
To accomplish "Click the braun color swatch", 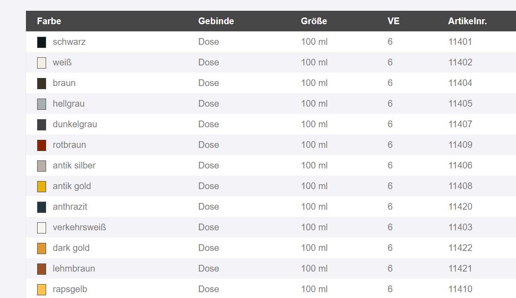I will [x=42, y=83].
